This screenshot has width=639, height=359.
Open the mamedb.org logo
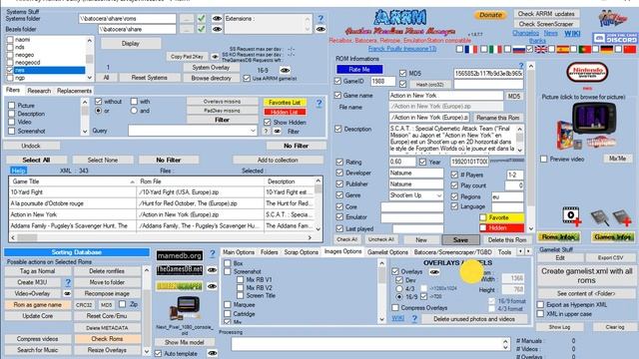180,255
